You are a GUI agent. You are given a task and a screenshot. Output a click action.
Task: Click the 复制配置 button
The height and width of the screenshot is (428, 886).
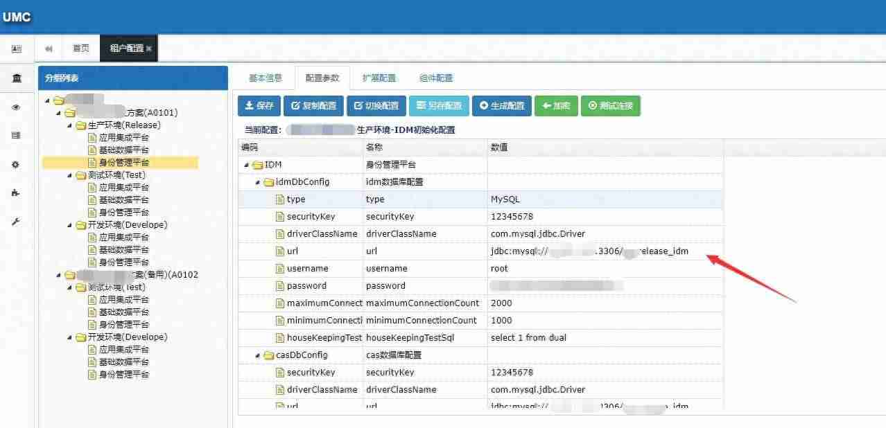pos(313,106)
